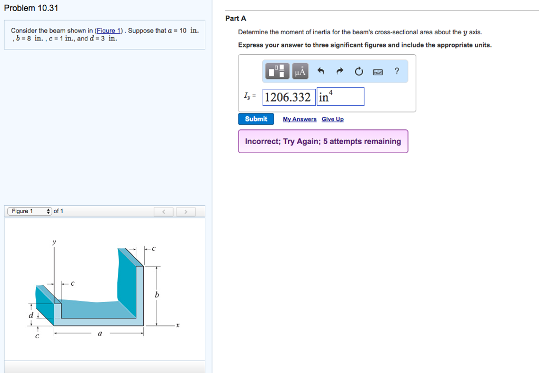Click the Give Up link
This screenshot has width=539, height=373.
point(333,119)
